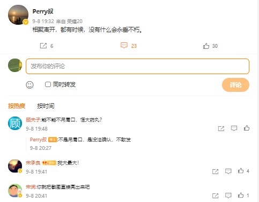Repost 宋词's comment using the share icon
Image resolution: width=259 pixels, height=202 pixels.
click(x=215, y=196)
